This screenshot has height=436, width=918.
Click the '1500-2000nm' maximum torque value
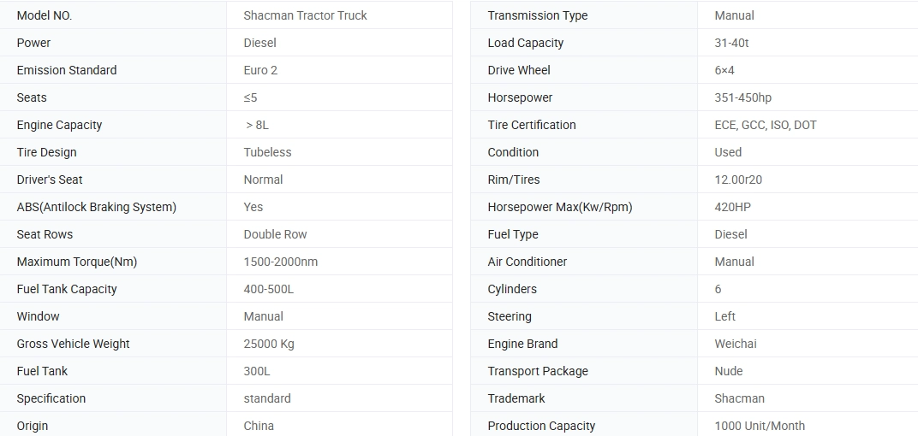tap(280, 262)
